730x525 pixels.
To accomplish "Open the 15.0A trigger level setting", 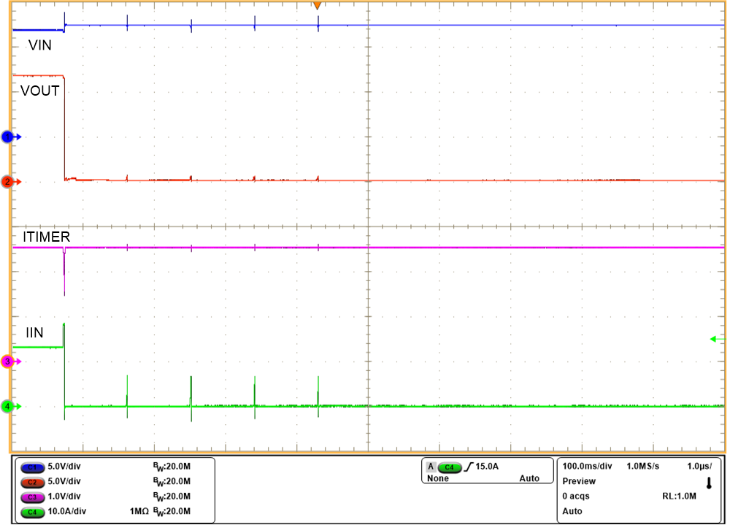I will point(486,466).
